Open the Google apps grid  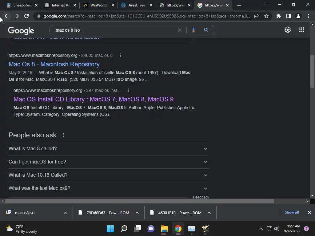tap(301, 30)
